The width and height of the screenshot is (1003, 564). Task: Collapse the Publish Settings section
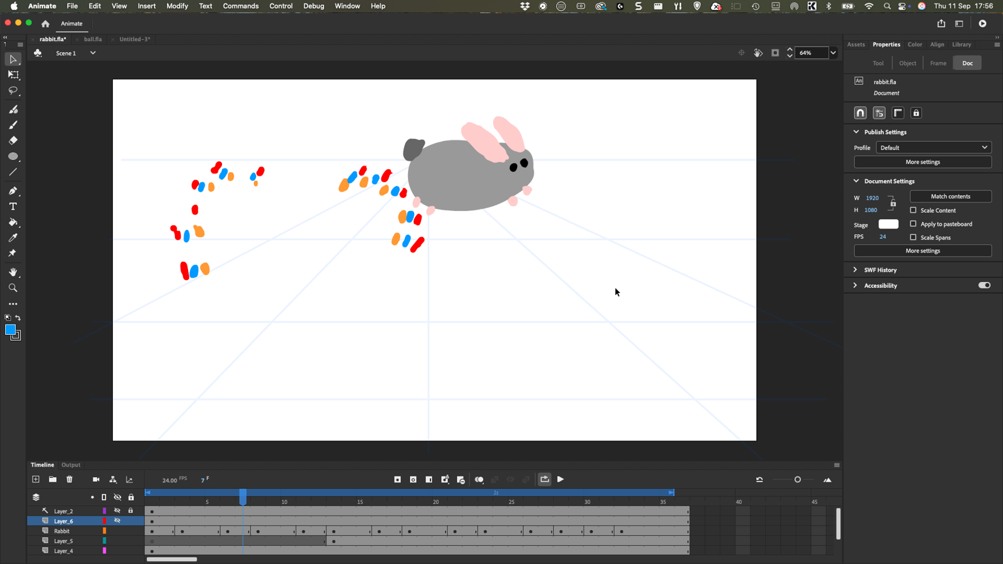[x=856, y=132]
